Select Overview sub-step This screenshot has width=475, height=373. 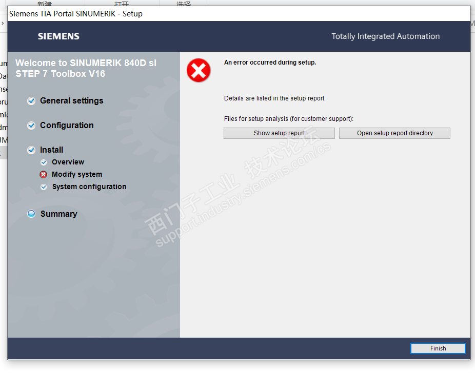point(68,162)
